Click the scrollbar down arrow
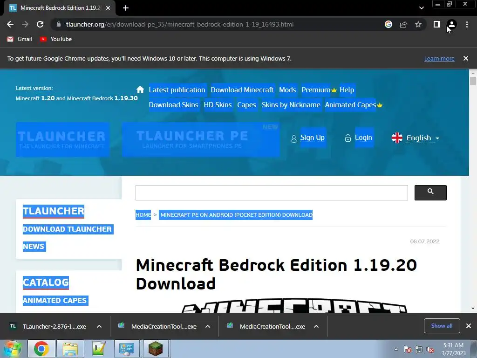477x358 pixels. 473,309
